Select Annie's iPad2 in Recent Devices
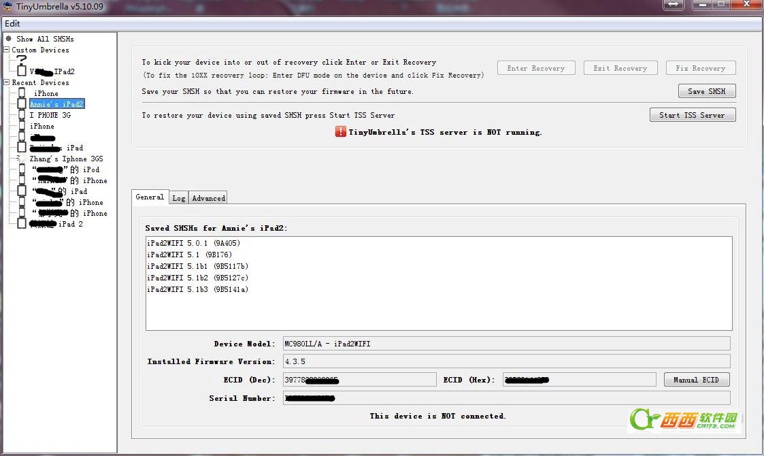This screenshot has height=456, width=764. point(56,104)
